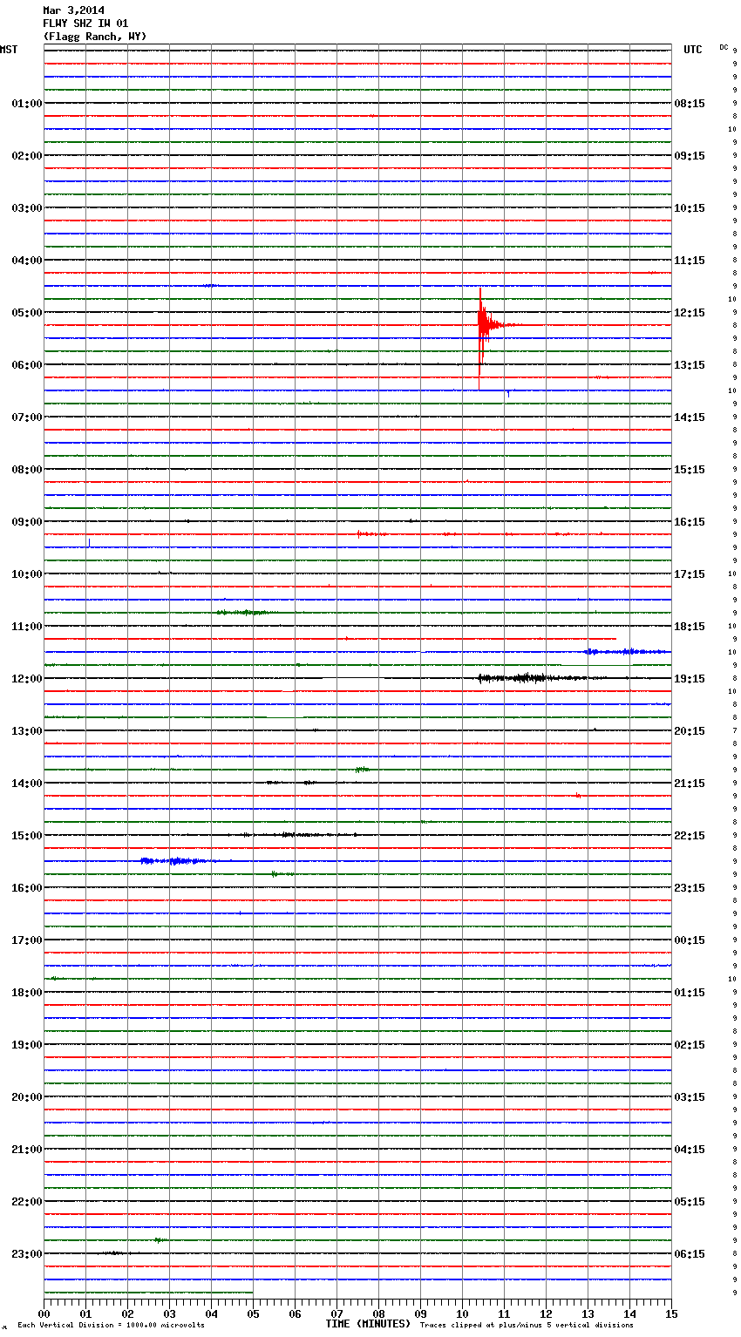Click minute tick '03' on bottom axis

click(x=169, y=1313)
